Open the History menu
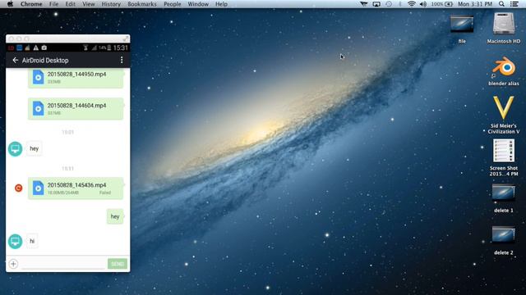The width and height of the screenshot is (526, 295). [x=111, y=4]
